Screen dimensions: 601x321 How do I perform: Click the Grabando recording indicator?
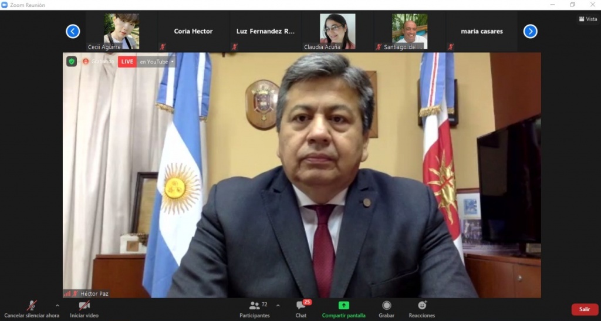click(x=99, y=61)
